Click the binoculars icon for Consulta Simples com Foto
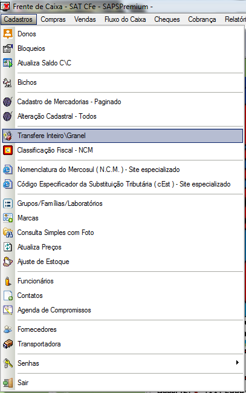The height and width of the screenshot is (393, 246). point(8,233)
